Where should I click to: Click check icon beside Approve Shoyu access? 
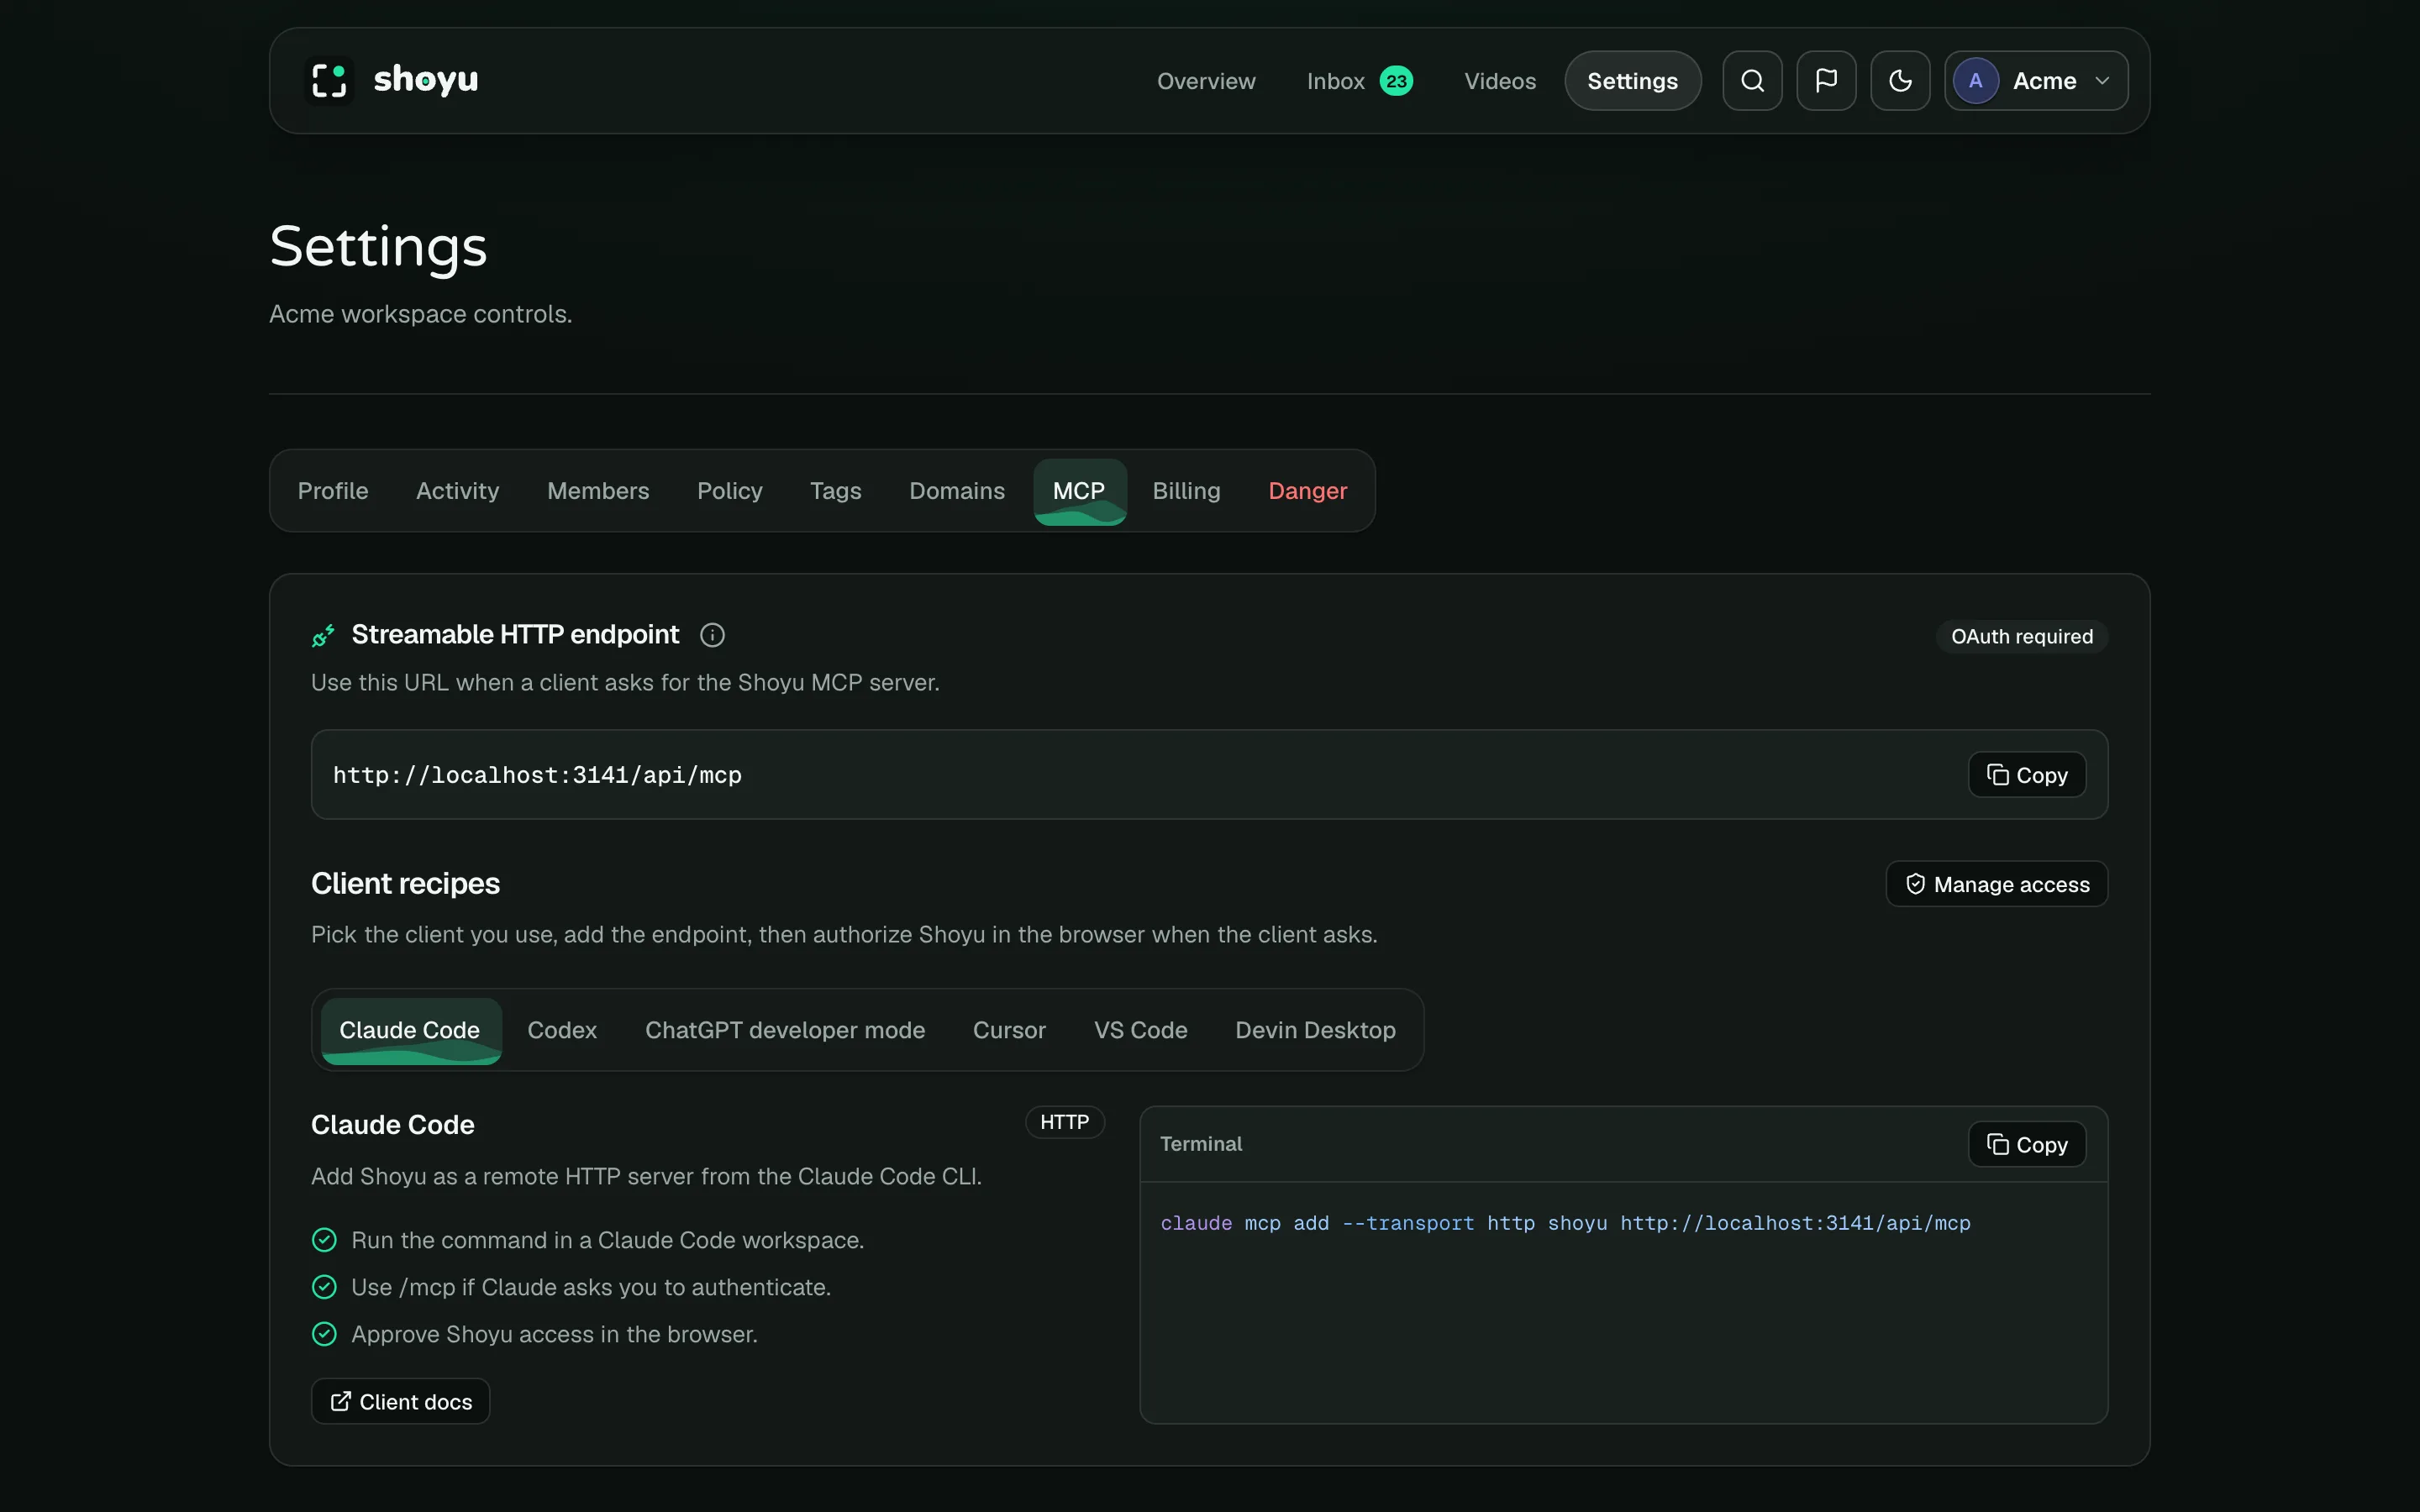tap(324, 1334)
